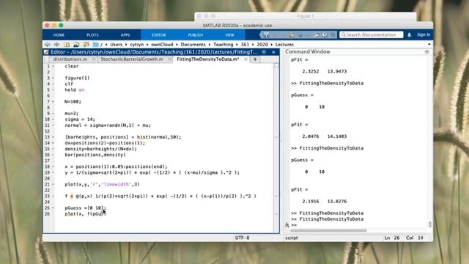469x264 pixels.
Task: Click the notification bell icon
Action: 409,34
